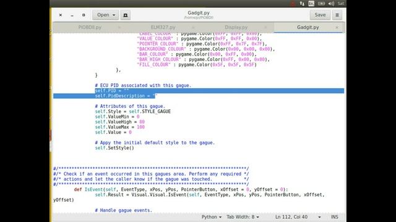Click the BAR_COLOUR dictionary entry
Image resolution: width=396 pixels, height=222 pixels.
197,54
